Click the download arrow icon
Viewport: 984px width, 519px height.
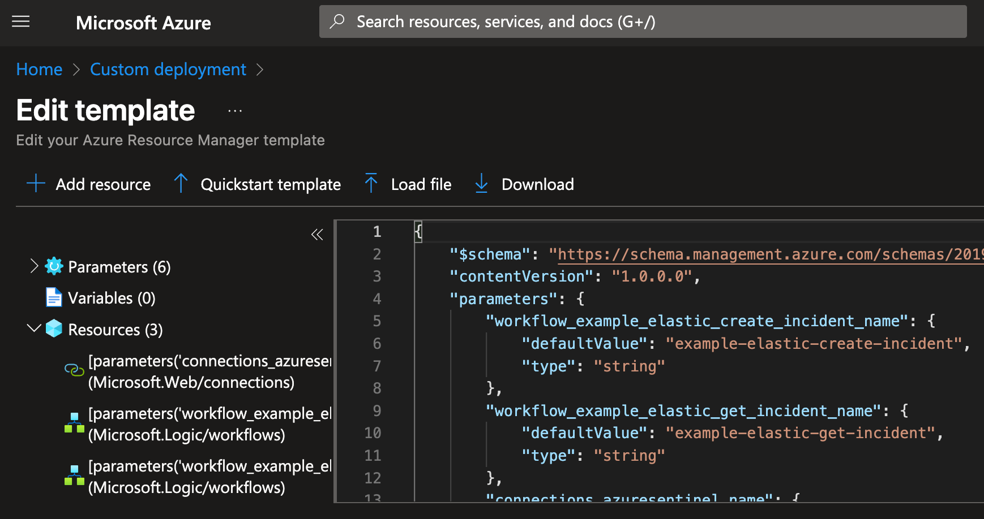coord(481,183)
